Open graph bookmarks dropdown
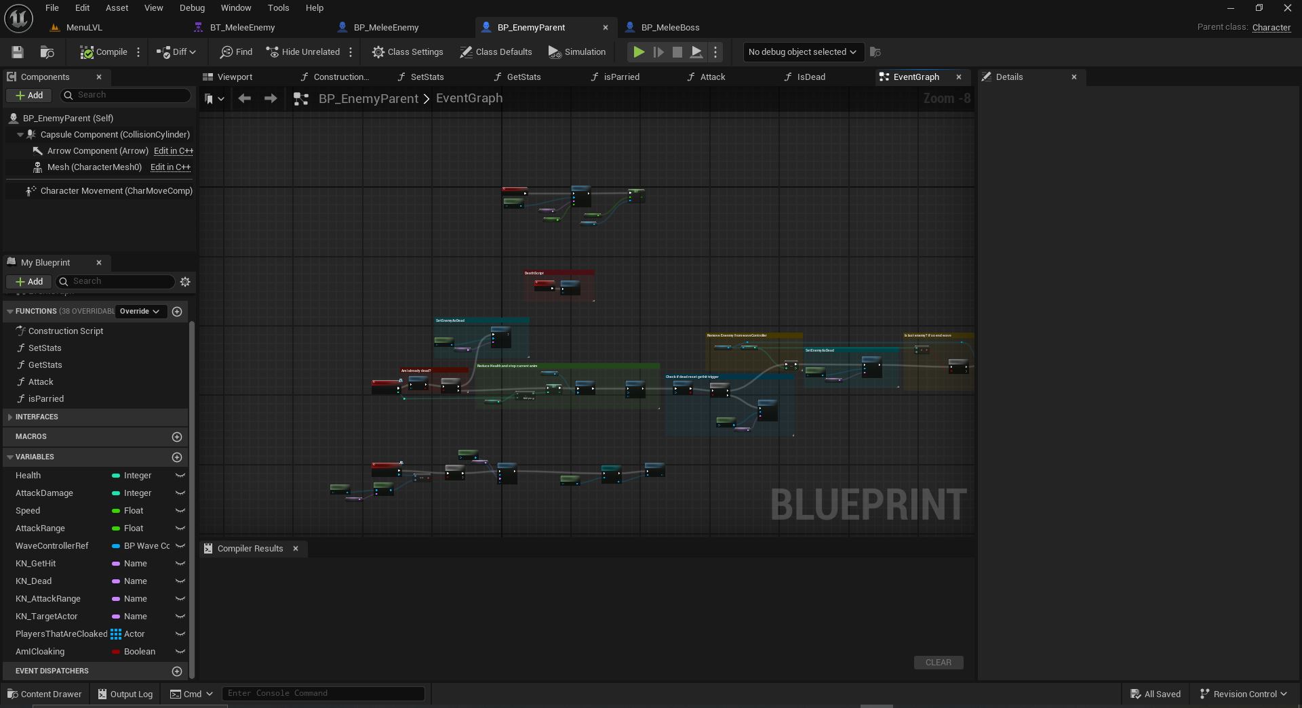The width and height of the screenshot is (1302, 708). pyautogui.click(x=214, y=99)
